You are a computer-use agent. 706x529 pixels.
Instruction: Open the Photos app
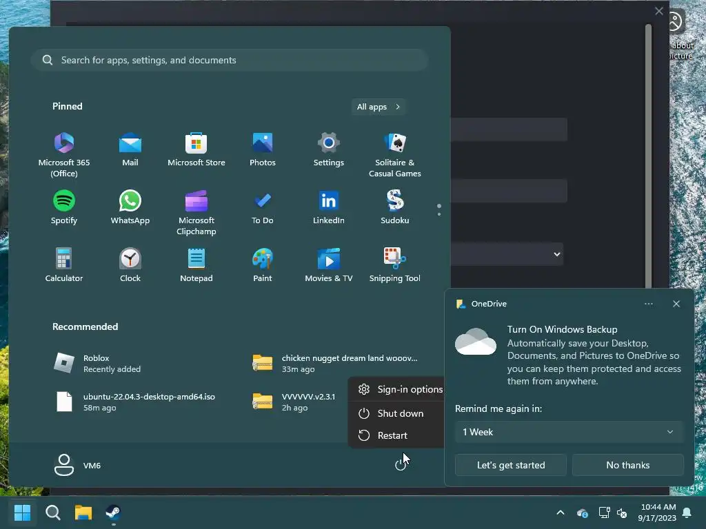(x=263, y=149)
